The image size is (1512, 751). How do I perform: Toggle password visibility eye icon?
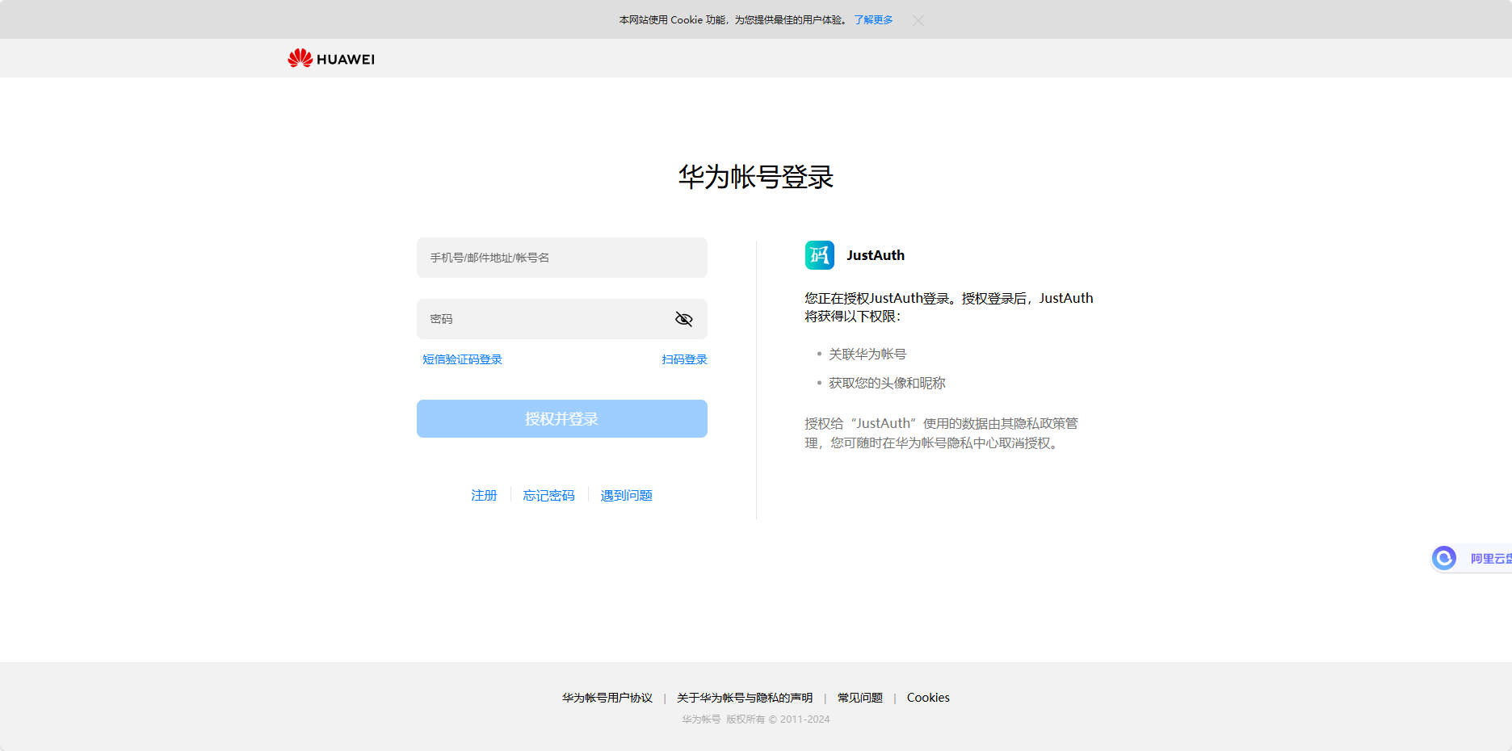tap(684, 319)
